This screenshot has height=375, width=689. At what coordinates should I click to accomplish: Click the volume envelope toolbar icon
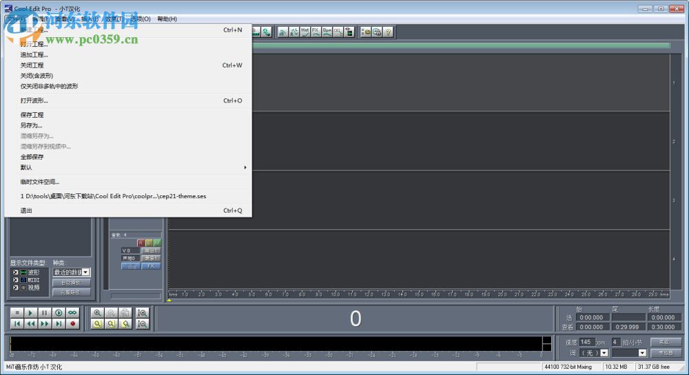[283, 32]
